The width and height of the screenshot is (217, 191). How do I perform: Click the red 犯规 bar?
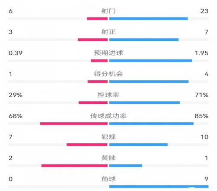[x=87, y=145]
